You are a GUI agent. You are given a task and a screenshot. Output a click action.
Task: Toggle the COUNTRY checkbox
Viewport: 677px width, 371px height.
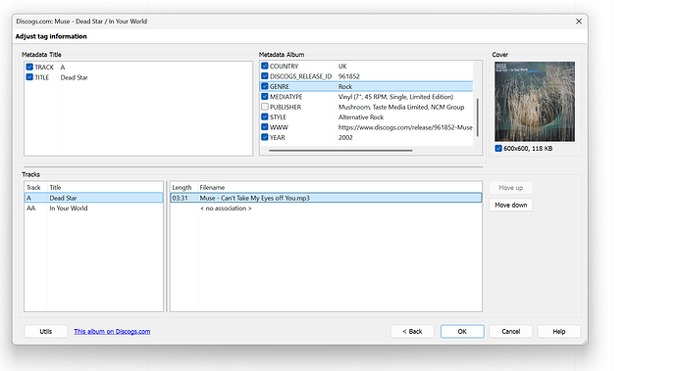click(265, 66)
